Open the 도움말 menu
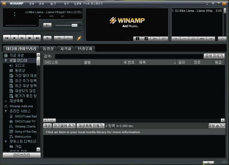 pos(78,4)
